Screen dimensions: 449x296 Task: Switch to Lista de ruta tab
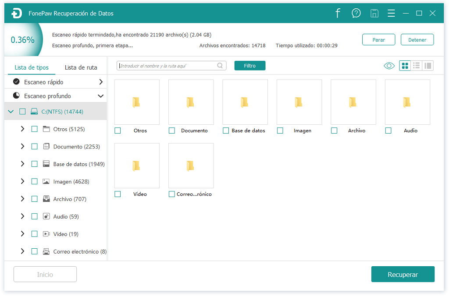tap(81, 67)
